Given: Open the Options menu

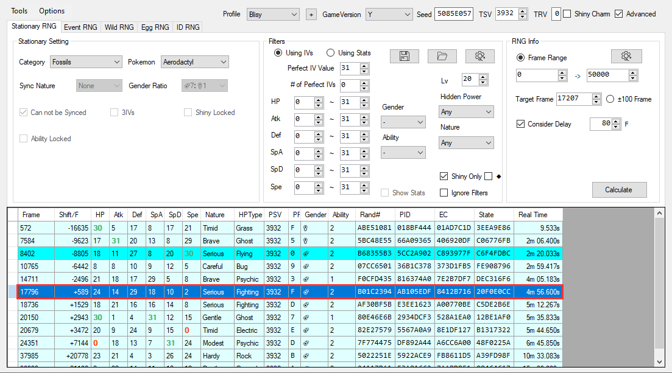Looking at the screenshot, I should 52,11.
